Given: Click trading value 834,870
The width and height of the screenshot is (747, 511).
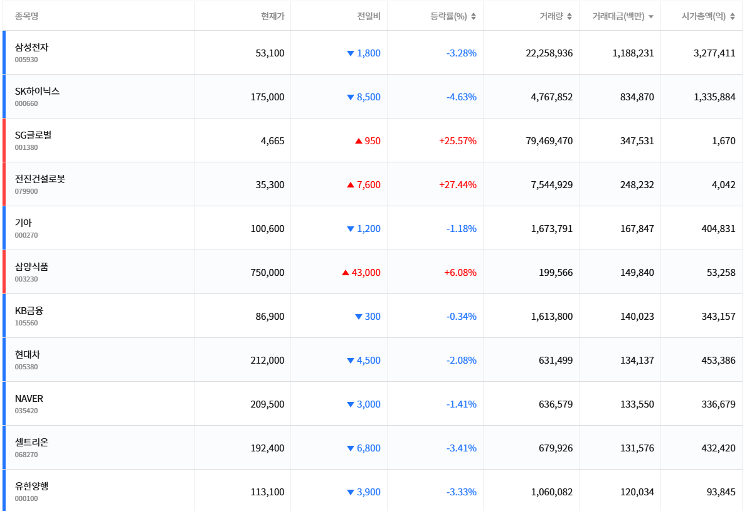Looking at the screenshot, I should [x=637, y=97].
